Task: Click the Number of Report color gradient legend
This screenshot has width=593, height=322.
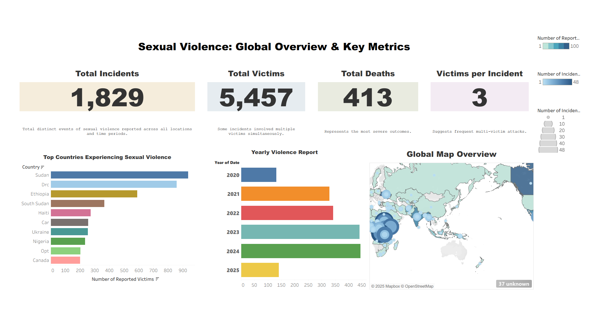Action: pos(556,46)
